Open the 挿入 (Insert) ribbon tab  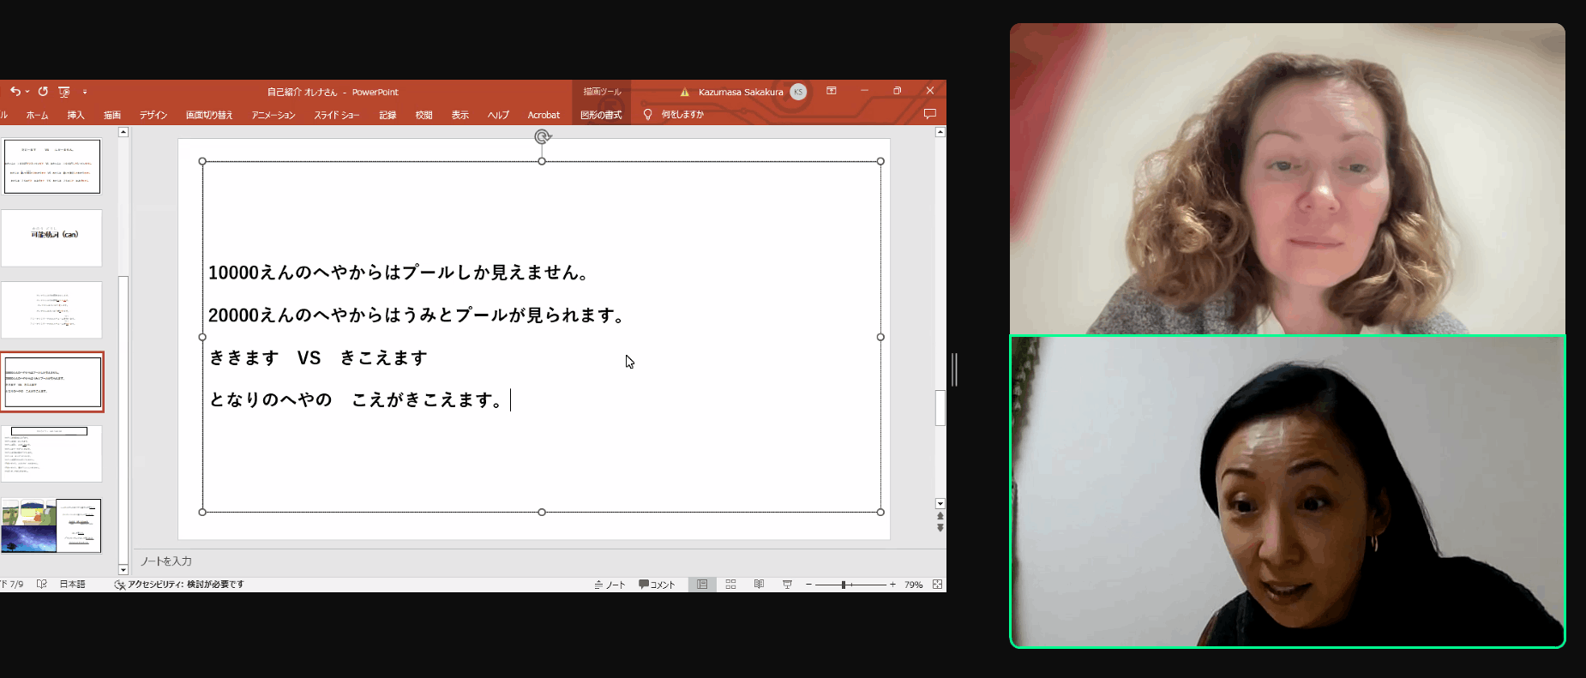tap(76, 115)
